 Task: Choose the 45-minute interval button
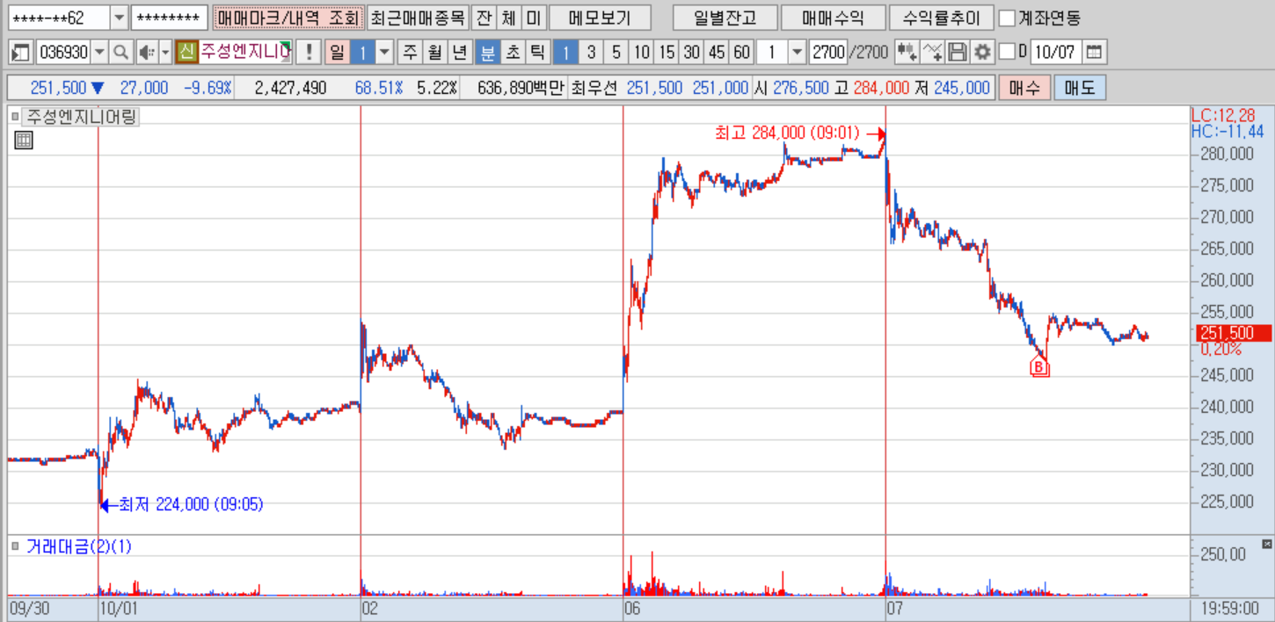tap(718, 52)
